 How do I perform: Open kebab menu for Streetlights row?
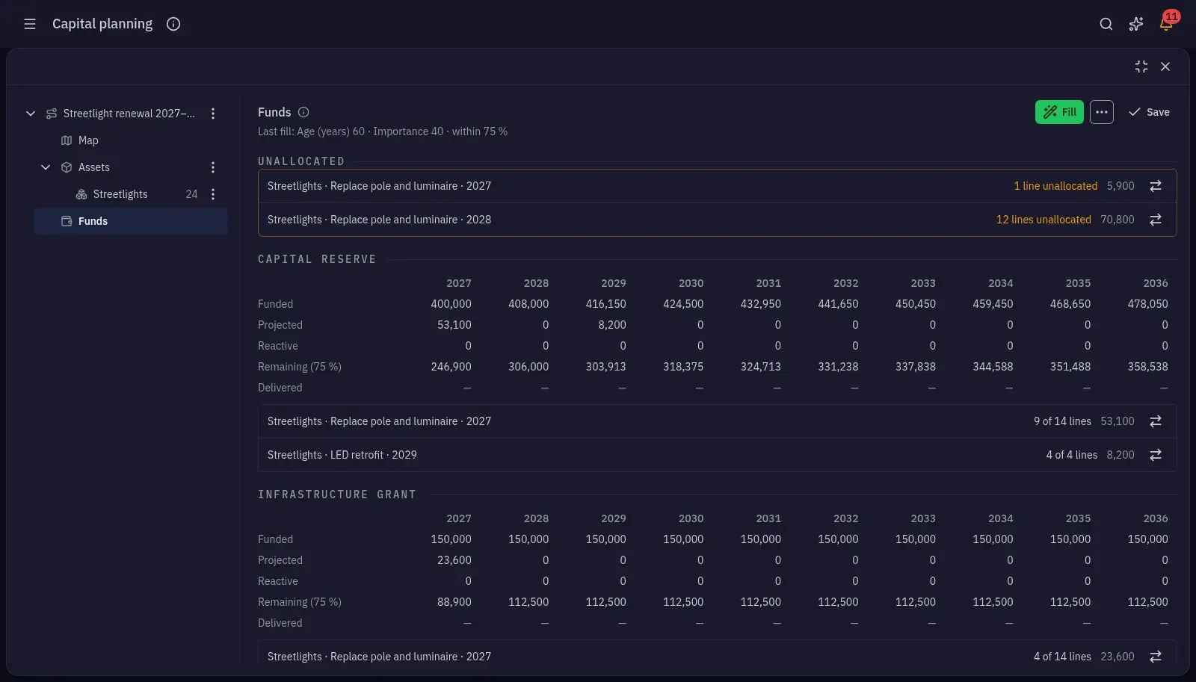click(x=213, y=194)
